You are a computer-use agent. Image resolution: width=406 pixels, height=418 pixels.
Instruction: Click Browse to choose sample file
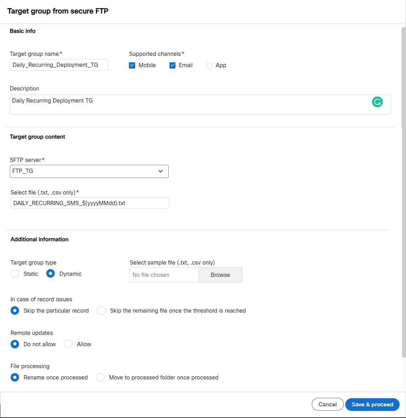[220, 275]
